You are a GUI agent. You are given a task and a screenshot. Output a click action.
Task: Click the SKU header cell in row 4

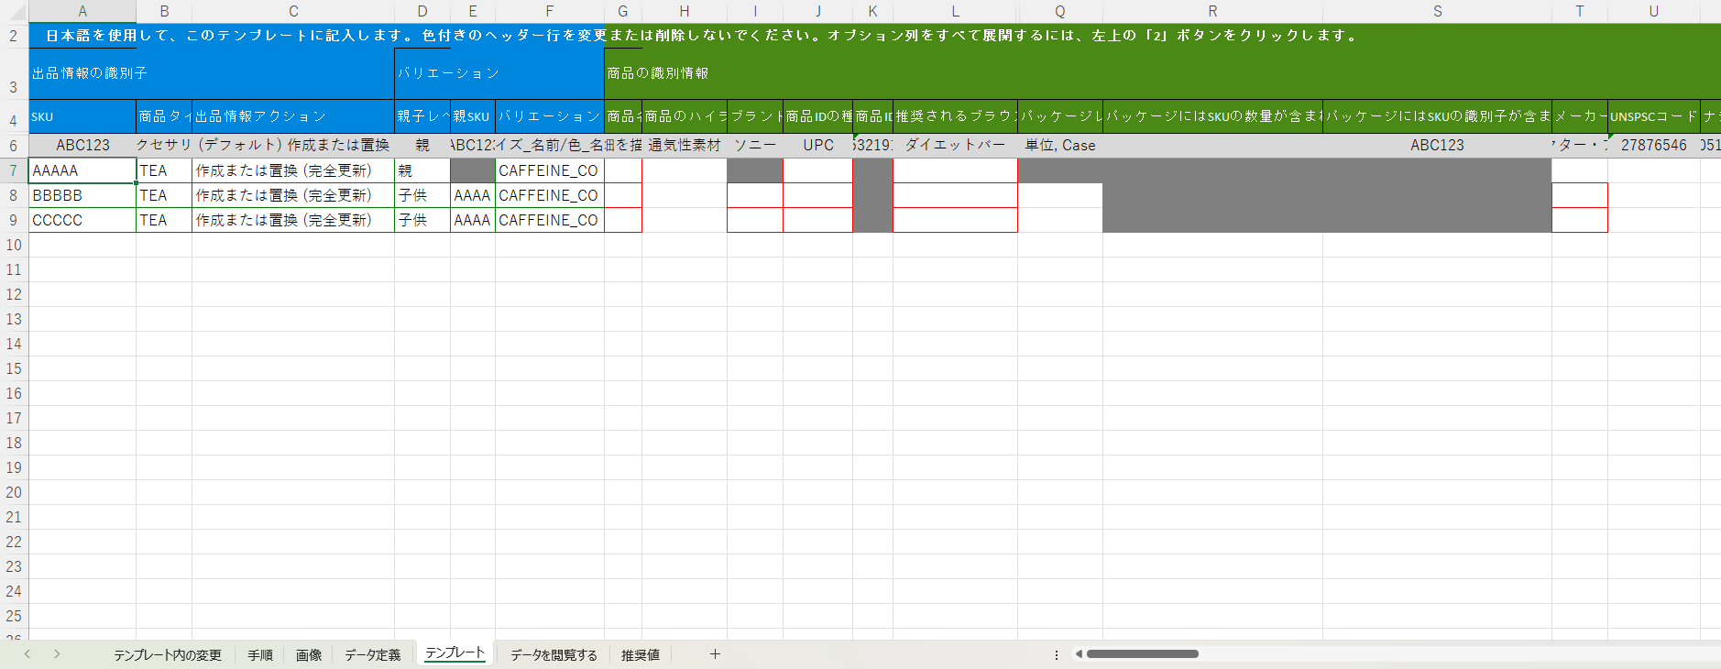[82, 116]
